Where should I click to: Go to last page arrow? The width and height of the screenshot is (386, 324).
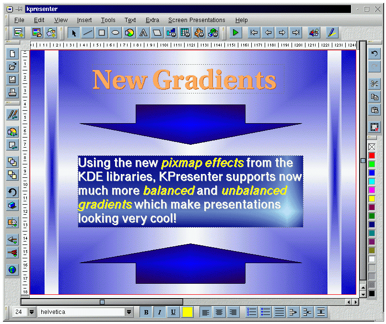296,33
